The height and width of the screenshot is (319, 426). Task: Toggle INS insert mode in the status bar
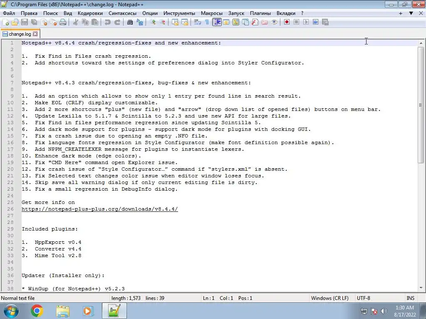(410, 298)
